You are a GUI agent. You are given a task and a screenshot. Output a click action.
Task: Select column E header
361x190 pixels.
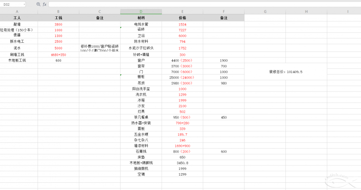coord(182,12)
